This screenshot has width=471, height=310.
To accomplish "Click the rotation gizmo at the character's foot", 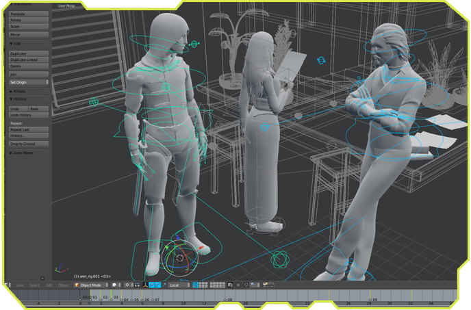I will [x=180, y=257].
